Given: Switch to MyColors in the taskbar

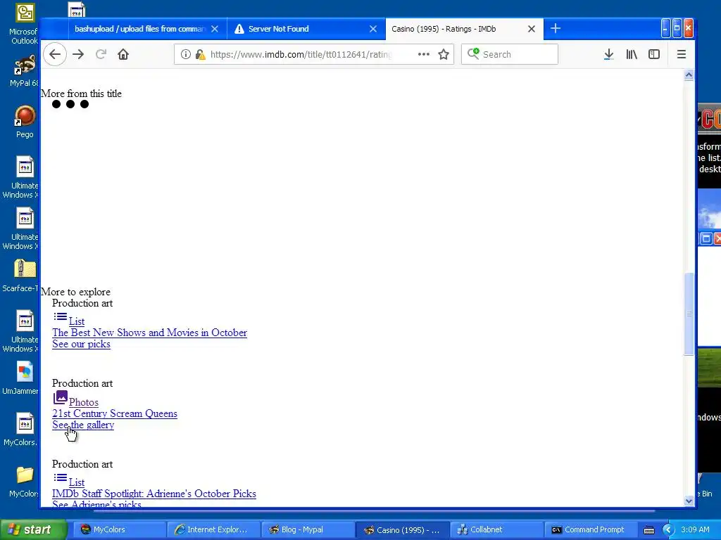Looking at the screenshot, I should pyautogui.click(x=120, y=529).
